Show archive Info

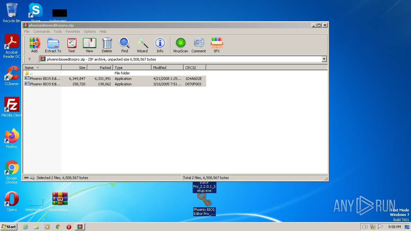coord(160,45)
